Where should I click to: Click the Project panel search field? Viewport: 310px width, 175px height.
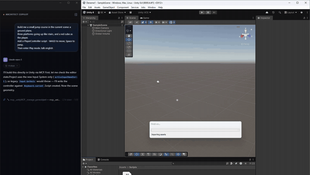(x=198, y=163)
